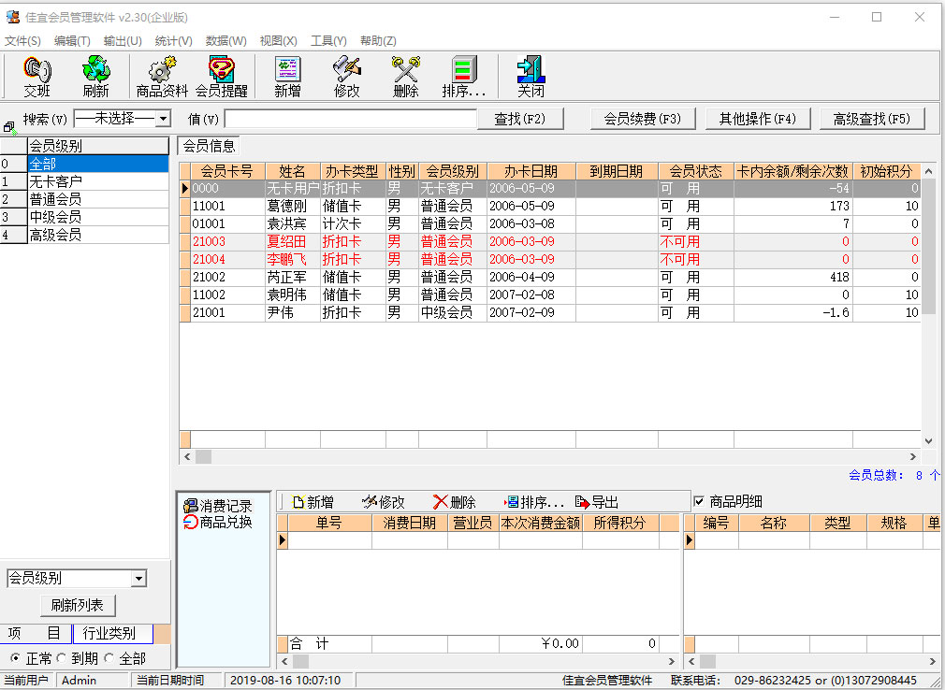
Task: Open the 输出(U) menu
Action: (x=123, y=41)
